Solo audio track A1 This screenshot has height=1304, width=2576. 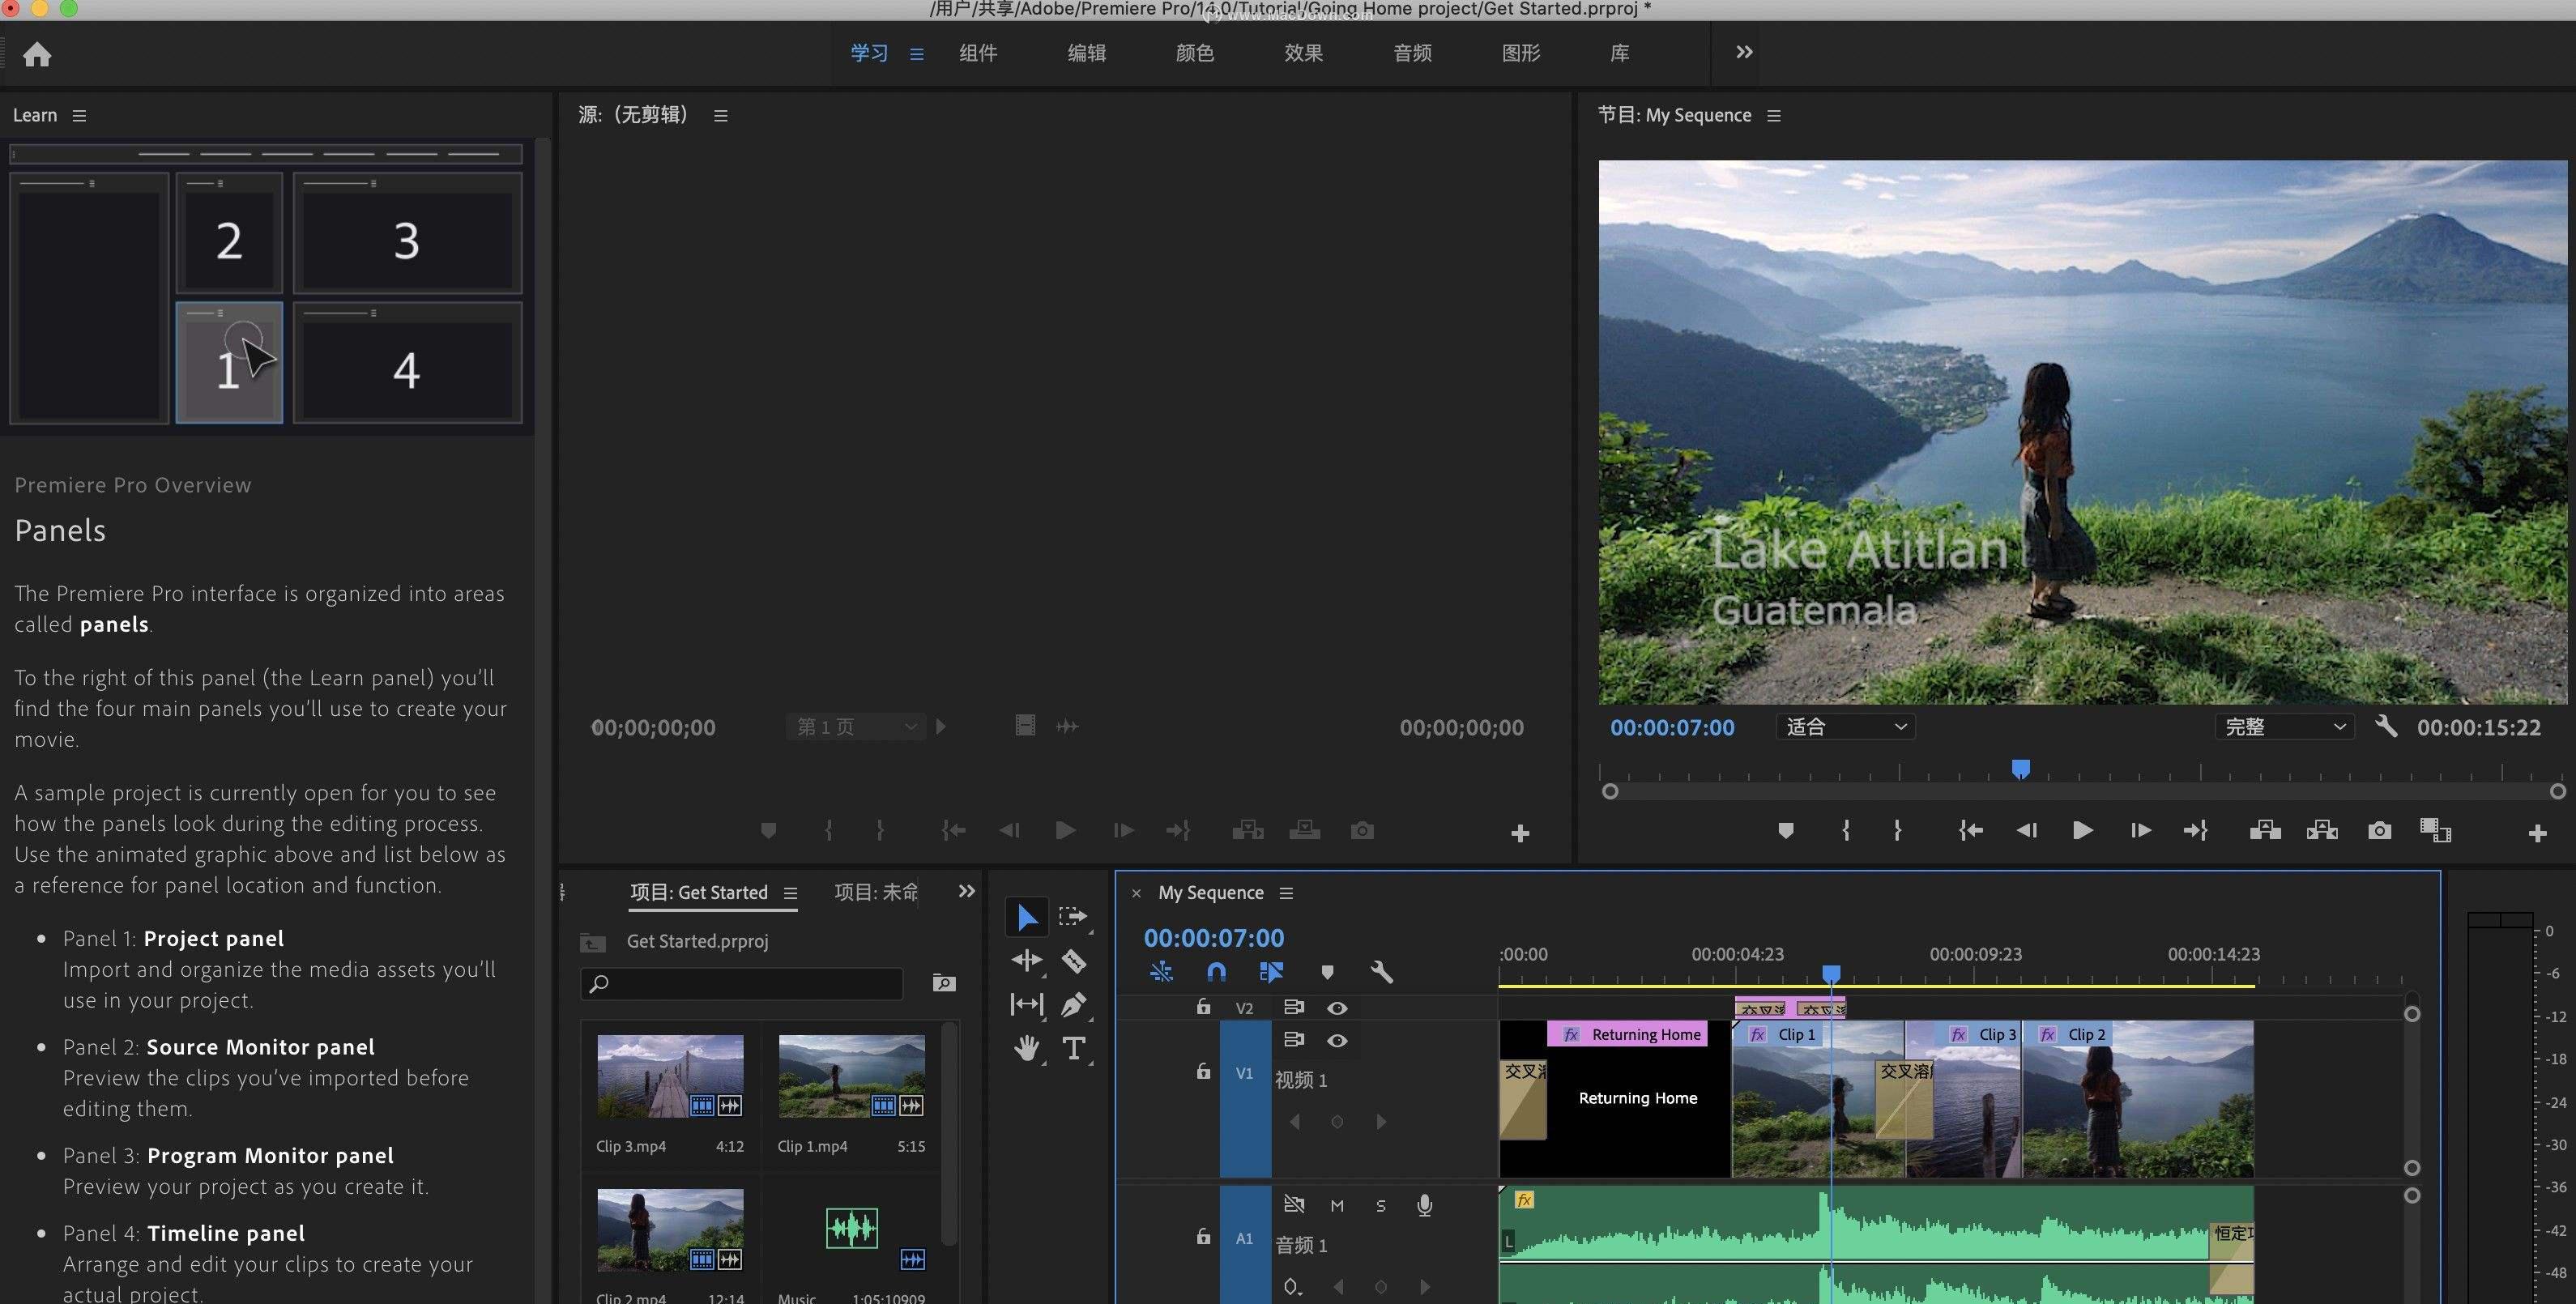point(1381,1206)
